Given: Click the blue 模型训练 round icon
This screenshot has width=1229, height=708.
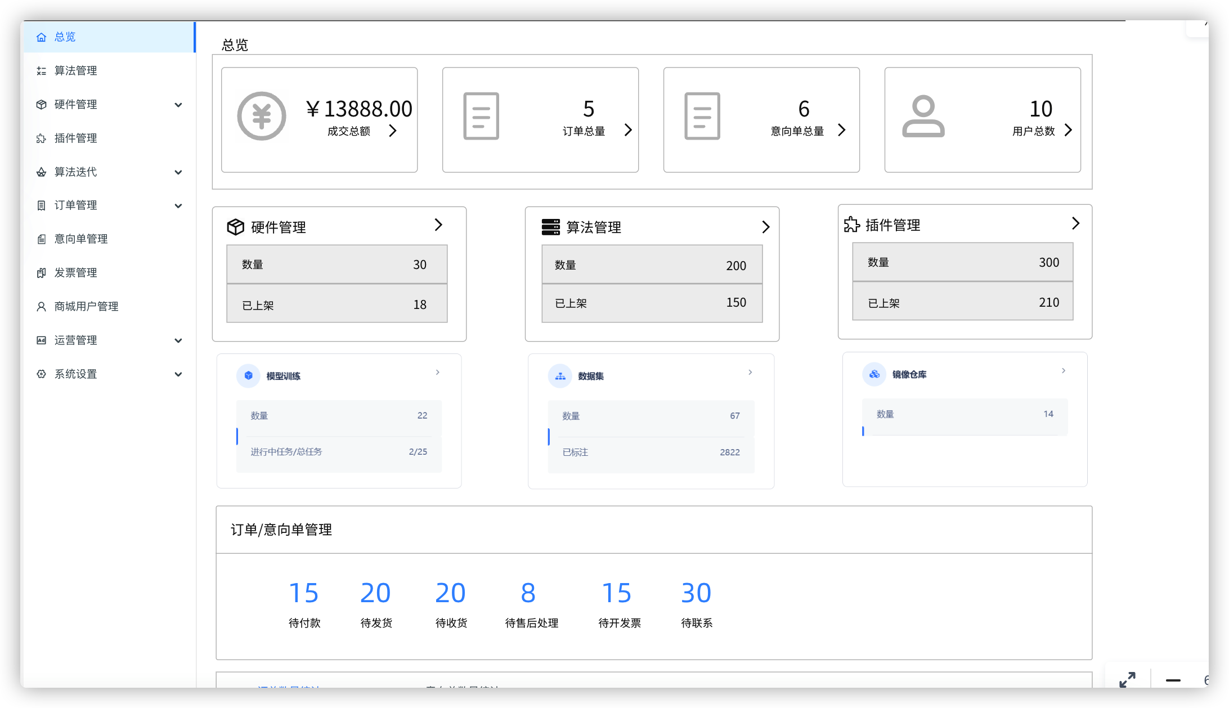Looking at the screenshot, I should point(248,376).
